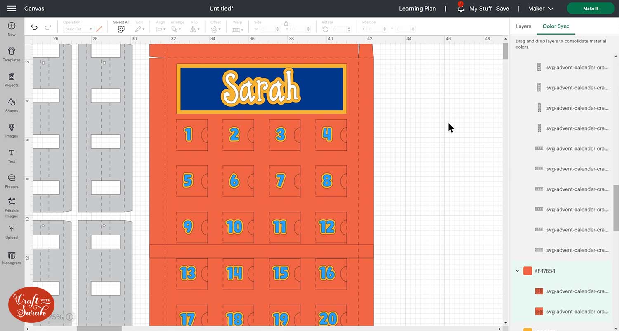
Task: Select the "Sarah" name on the canvas
Action: [261, 88]
